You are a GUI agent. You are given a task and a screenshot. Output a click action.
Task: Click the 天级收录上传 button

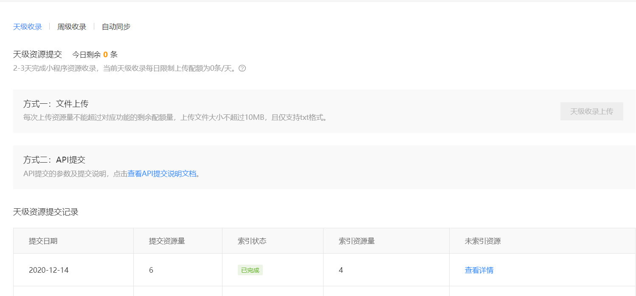tap(591, 111)
